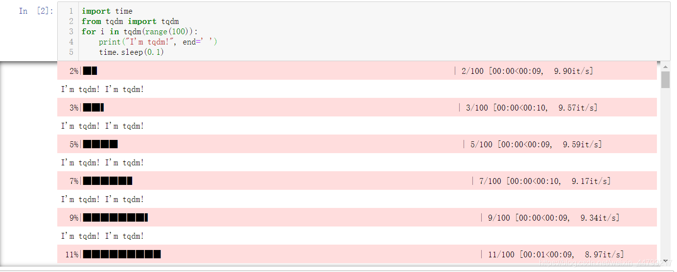The height and width of the screenshot is (272, 677).
Task: Click the 11% progress bar fill
Action: point(122,254)
